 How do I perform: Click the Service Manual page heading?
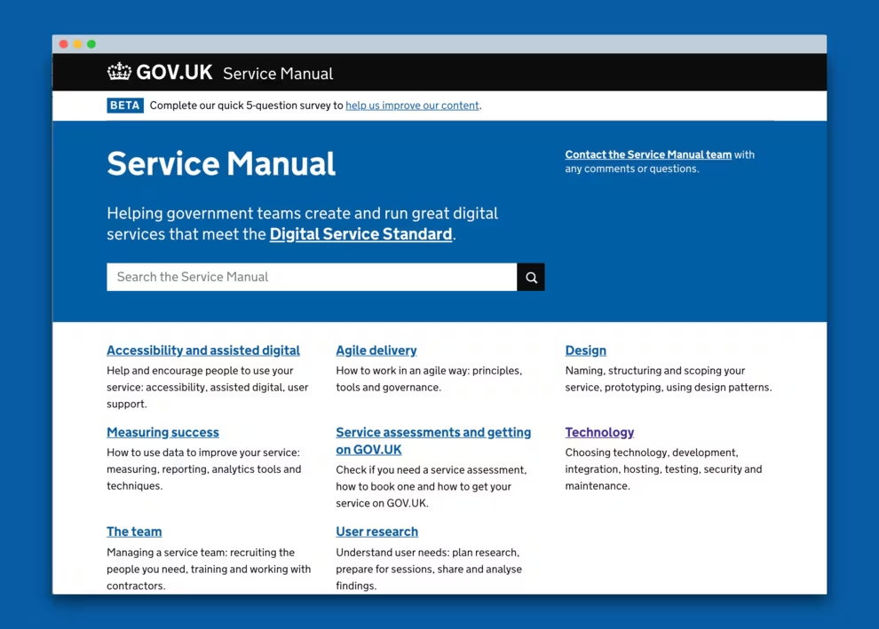coord(220,163)
